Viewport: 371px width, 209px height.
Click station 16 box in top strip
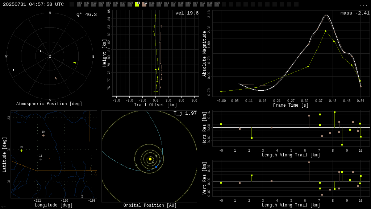[187, 4]
